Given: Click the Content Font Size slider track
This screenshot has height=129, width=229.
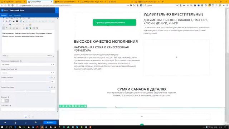Looking at the screenshot, I should click(25, 81).
